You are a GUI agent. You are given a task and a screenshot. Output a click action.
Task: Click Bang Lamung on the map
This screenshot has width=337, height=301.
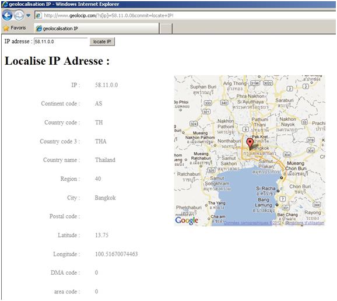264,202
